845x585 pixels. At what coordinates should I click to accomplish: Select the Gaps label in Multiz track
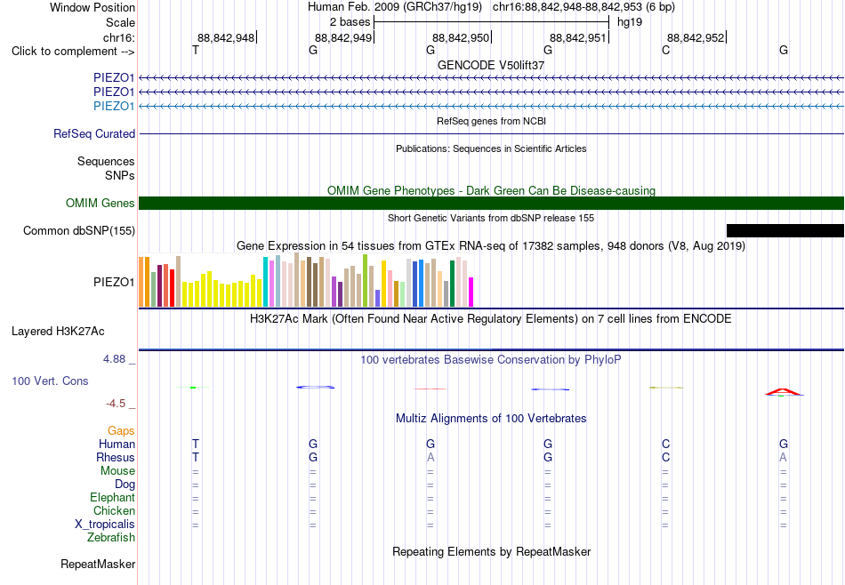[121, 430]
